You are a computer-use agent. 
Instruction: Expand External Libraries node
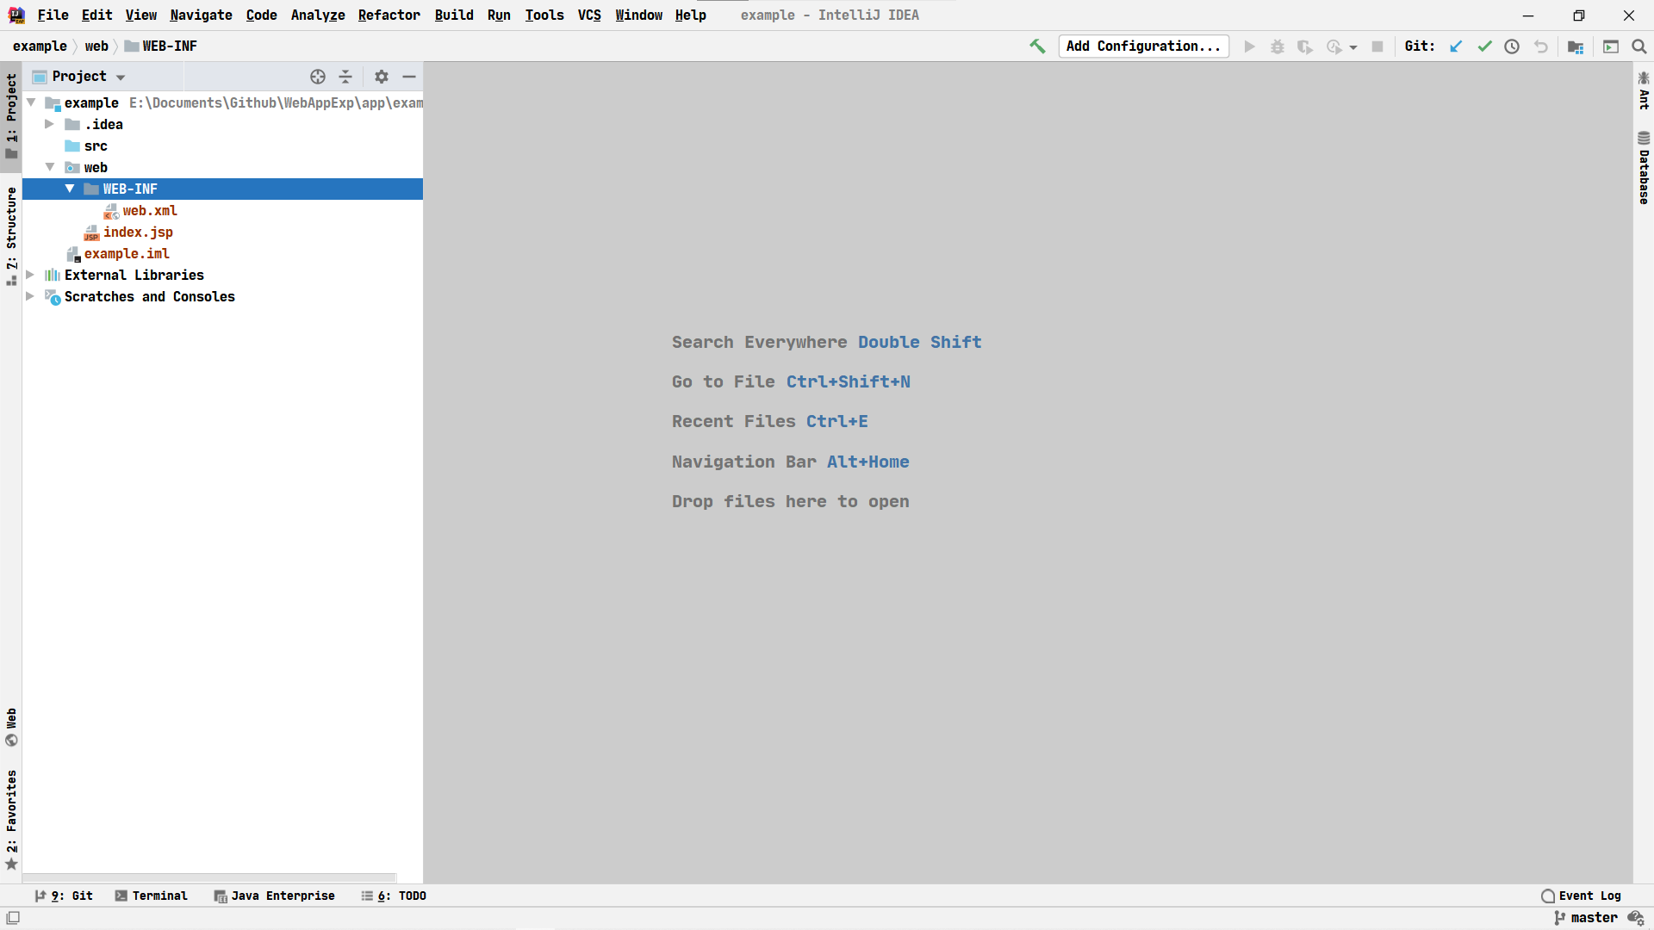coord(30,275)
